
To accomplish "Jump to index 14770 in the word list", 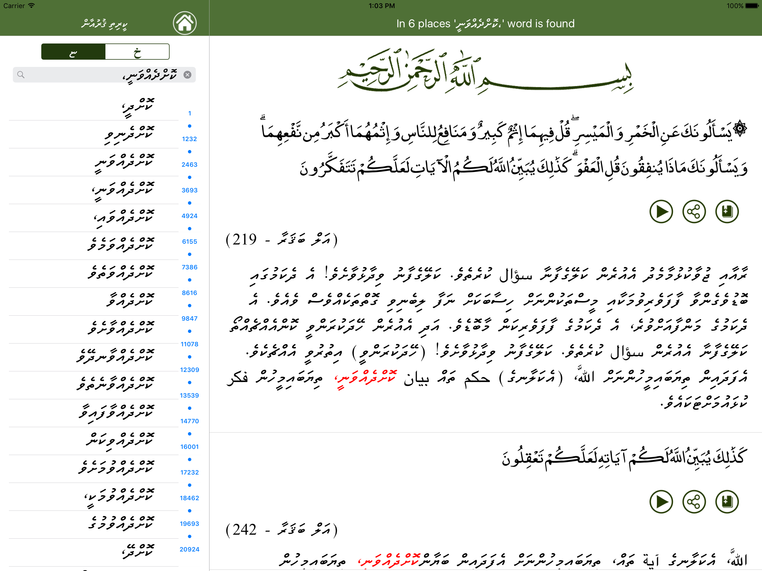I will (x=189, y=421).
